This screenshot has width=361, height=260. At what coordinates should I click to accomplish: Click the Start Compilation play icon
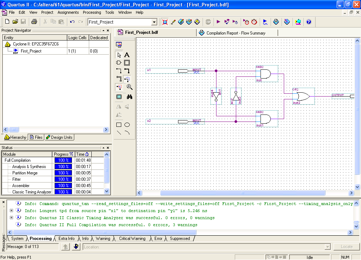(x=219, y=22)
